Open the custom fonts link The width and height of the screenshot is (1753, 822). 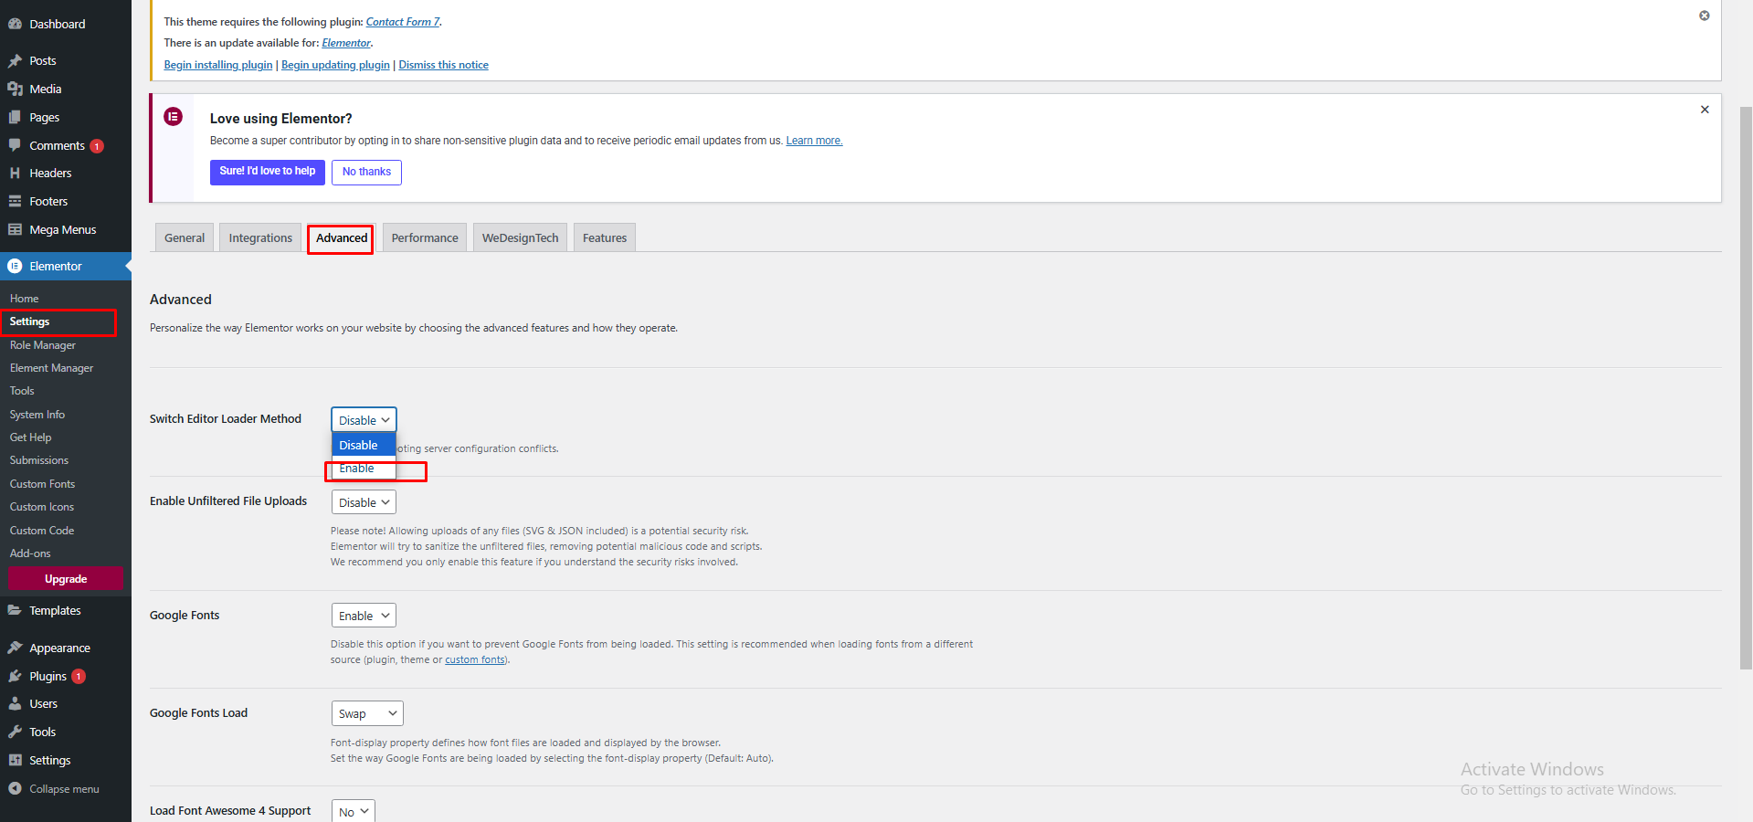[x=475, y=659]
